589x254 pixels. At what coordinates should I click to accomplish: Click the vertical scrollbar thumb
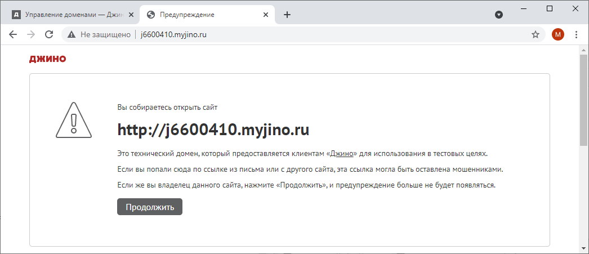(x=584, y=101)
